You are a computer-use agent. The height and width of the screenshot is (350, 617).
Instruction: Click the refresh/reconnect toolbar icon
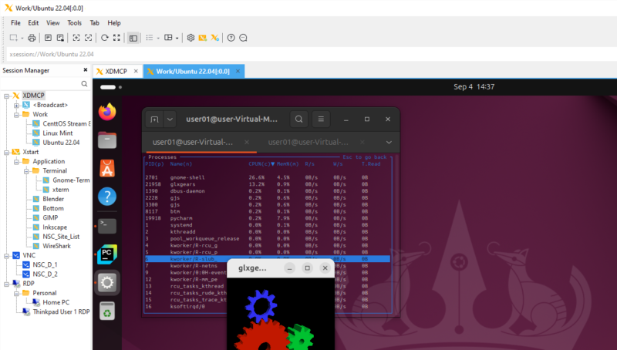[104, 37]
